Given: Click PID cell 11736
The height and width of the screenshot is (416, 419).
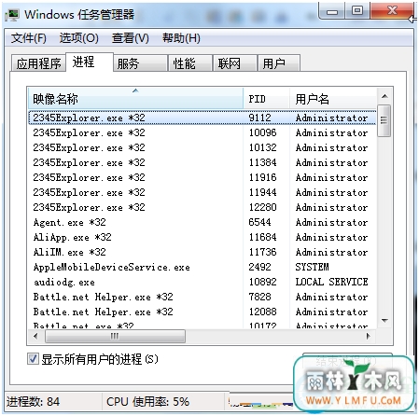Looking at the screenshot, I should pyautogui.click(x=262, y=252).
